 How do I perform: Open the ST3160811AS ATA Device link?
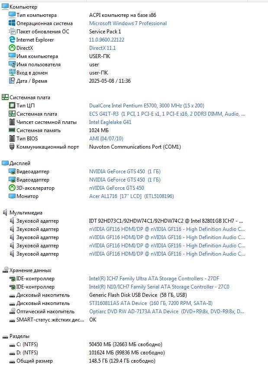pos(151,303)
